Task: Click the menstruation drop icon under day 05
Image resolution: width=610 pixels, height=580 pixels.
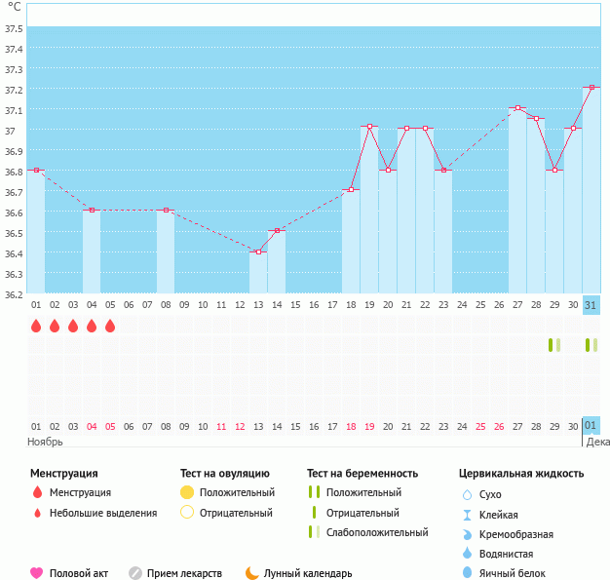Action: pos(110,326)
